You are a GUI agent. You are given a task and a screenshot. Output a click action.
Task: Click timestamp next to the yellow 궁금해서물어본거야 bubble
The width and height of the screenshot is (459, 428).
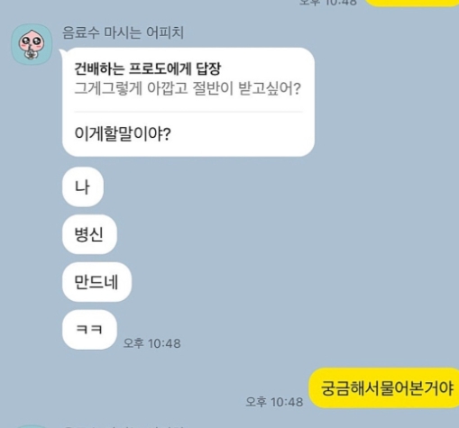274,402
